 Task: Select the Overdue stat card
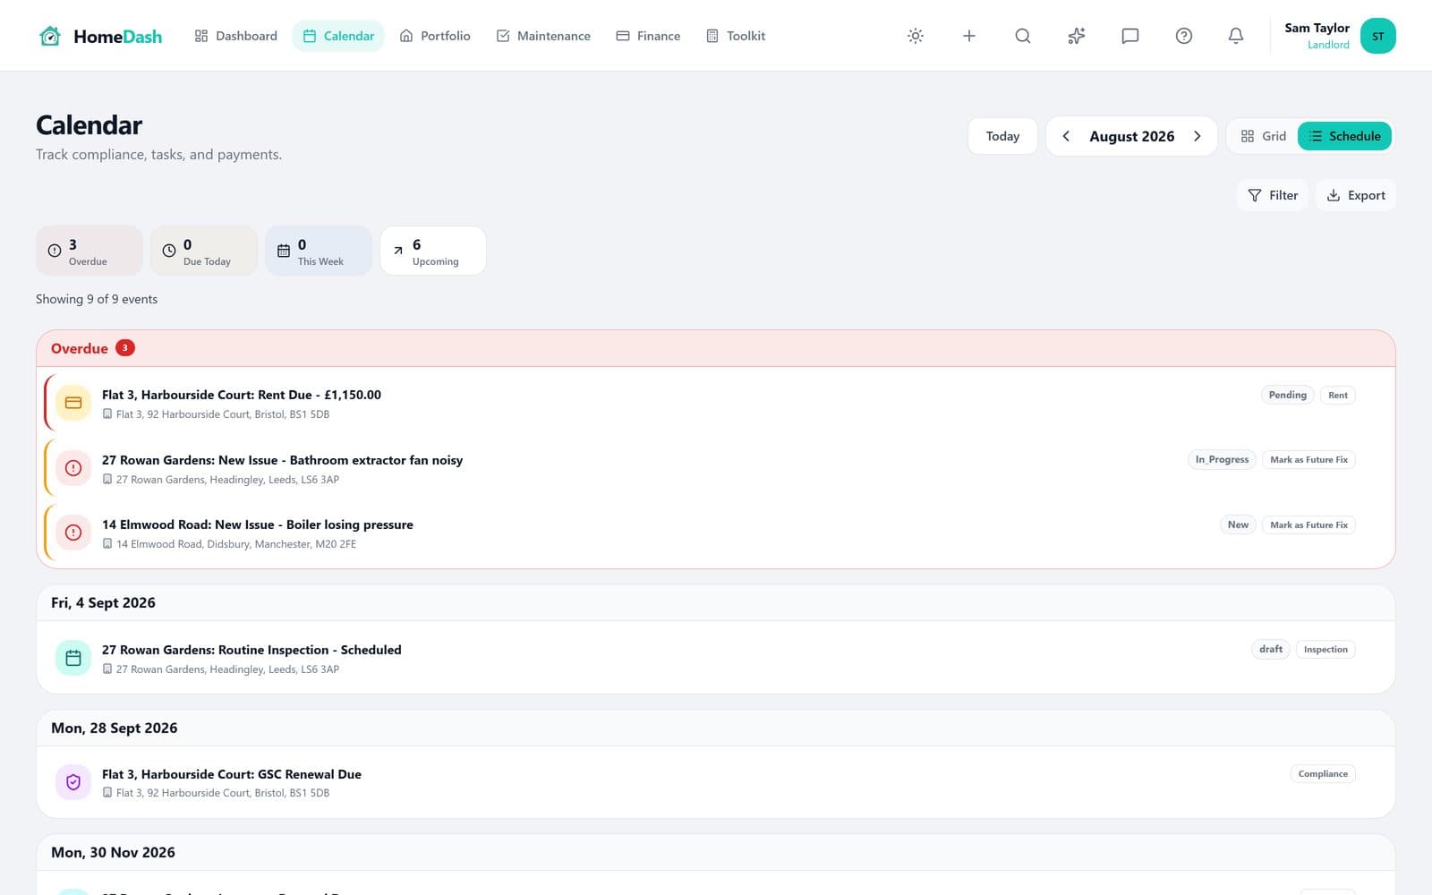89,251
